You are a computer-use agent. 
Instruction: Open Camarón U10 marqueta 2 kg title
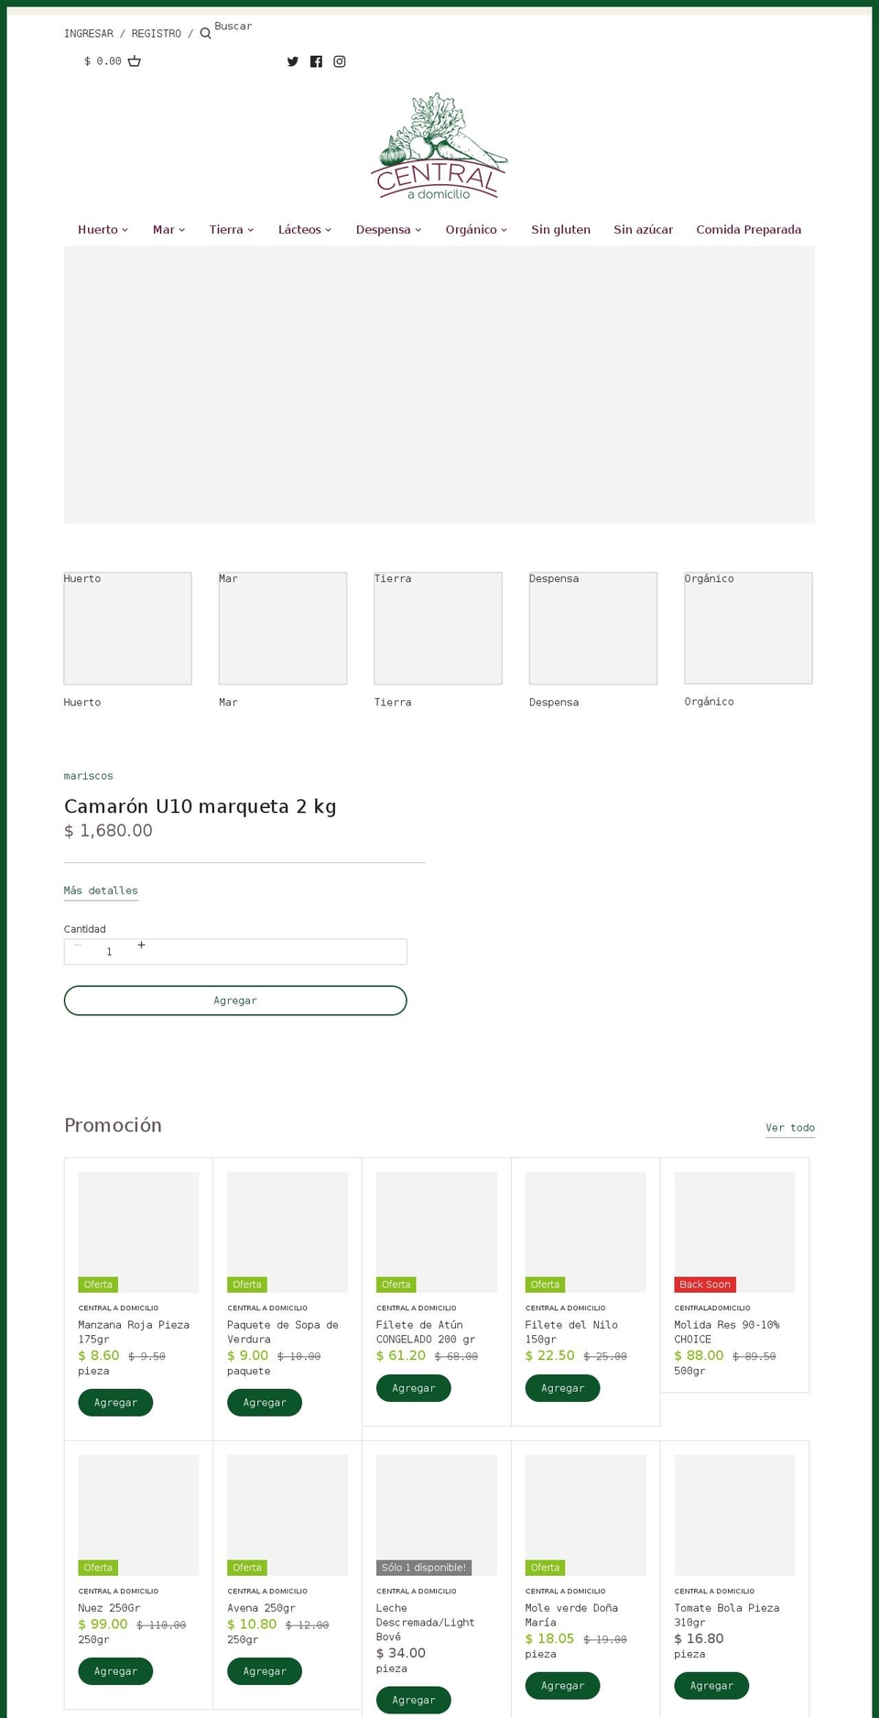[201, 806]
